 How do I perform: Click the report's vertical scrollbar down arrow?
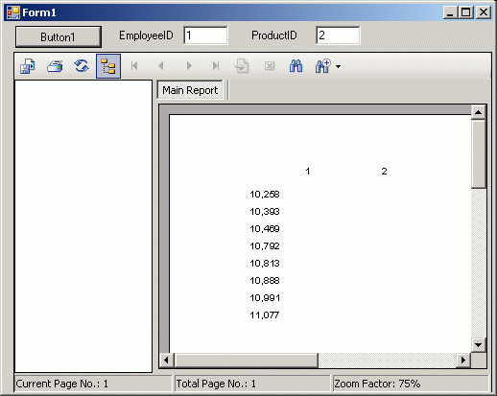(479, 345)
